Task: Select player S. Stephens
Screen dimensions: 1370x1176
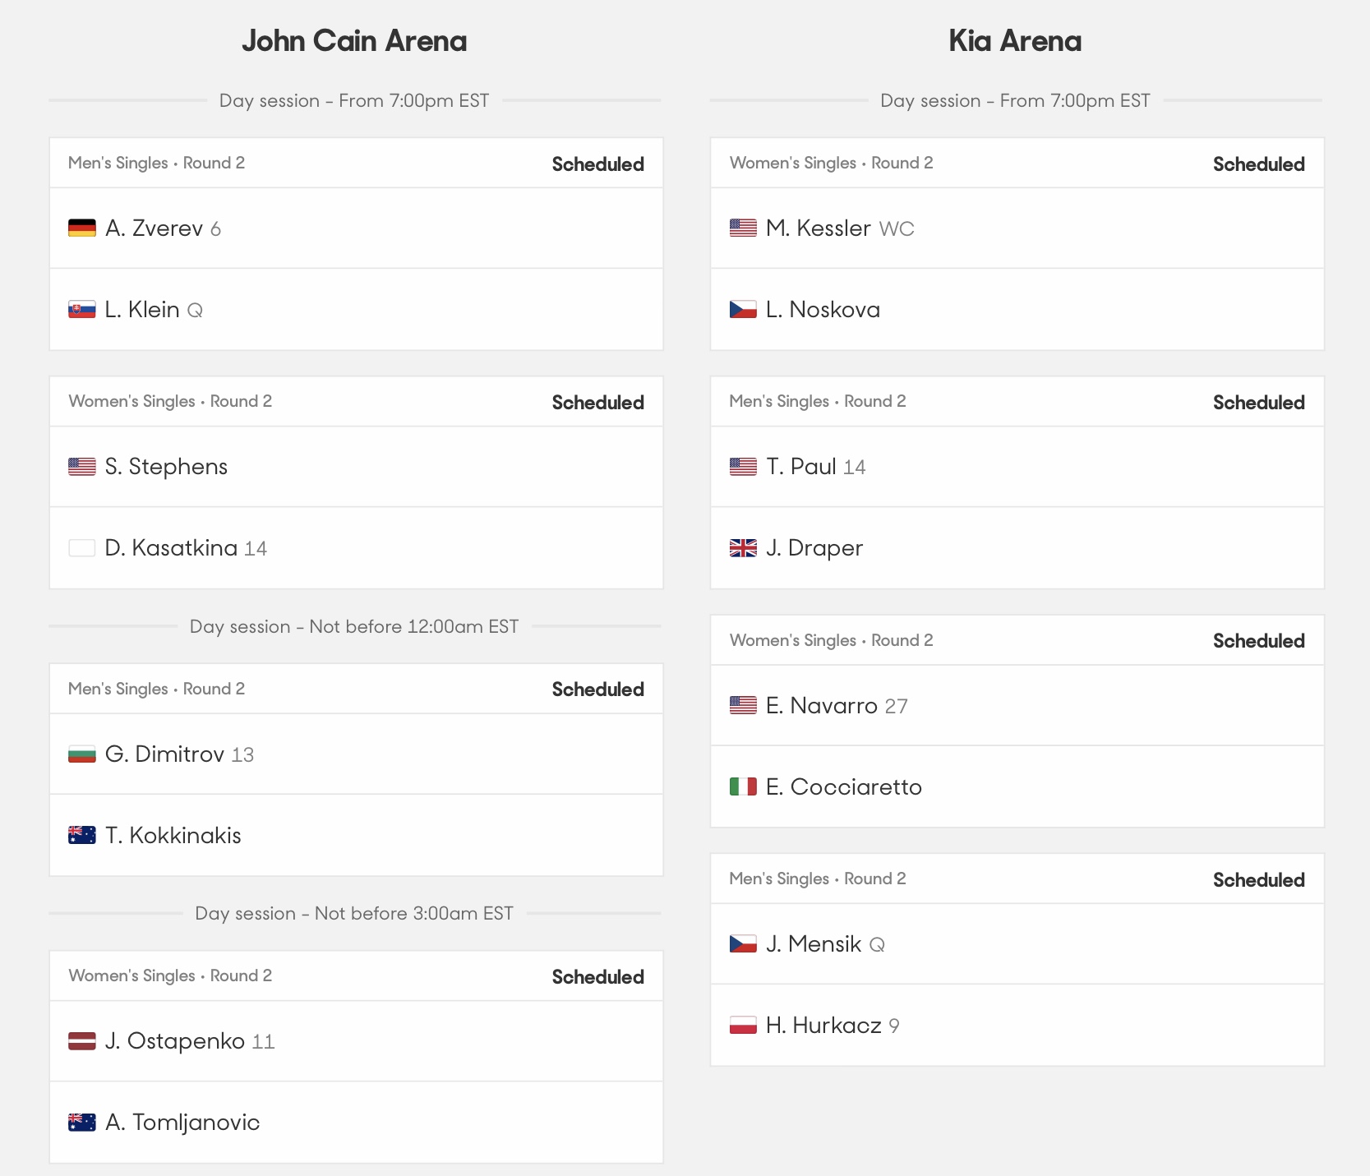Action: pyautogui.click(x=166, y=467)
